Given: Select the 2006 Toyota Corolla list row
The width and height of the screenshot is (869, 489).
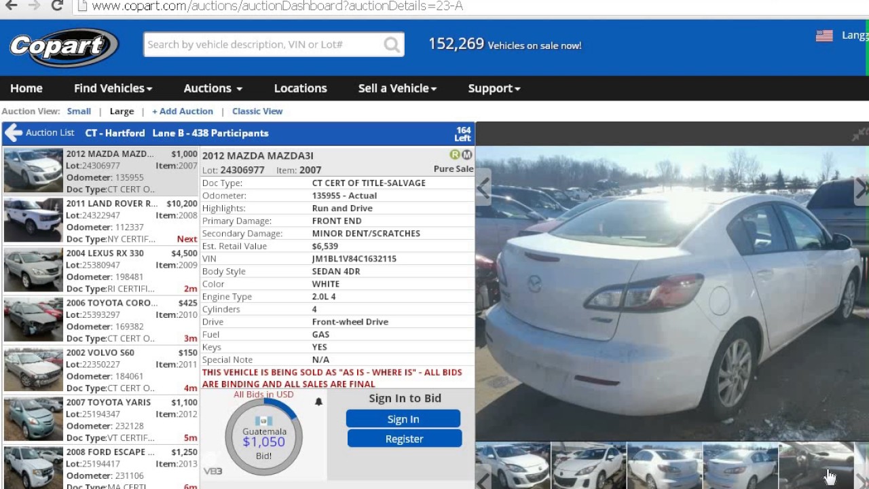Looking at the screenshot, I should 101,320.
